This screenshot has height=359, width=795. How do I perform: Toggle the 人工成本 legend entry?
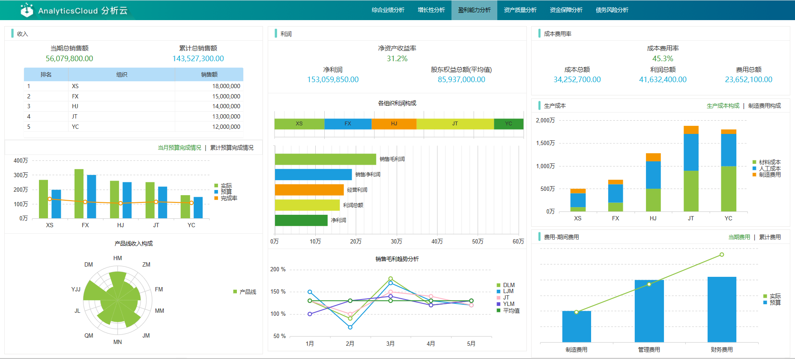(766, 168)
